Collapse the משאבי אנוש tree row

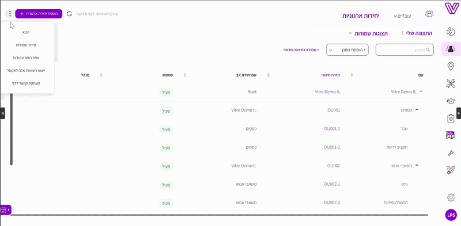click(x=416, y=165)
